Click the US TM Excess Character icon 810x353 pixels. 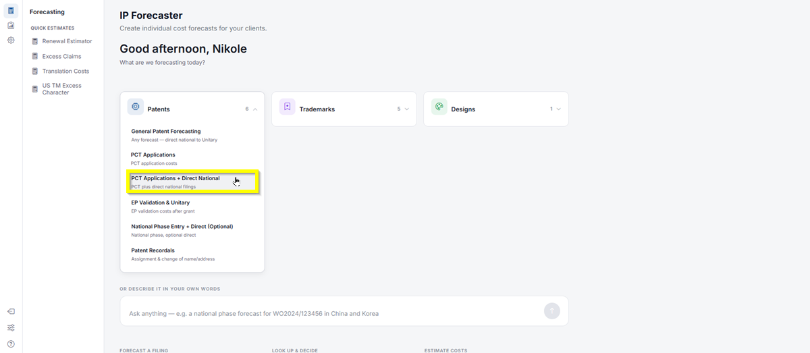[35, 88]
